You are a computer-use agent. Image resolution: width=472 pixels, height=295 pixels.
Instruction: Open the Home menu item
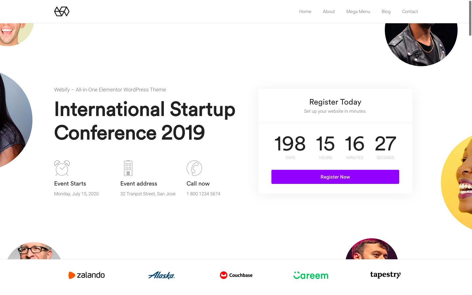[x=305, y=11]
